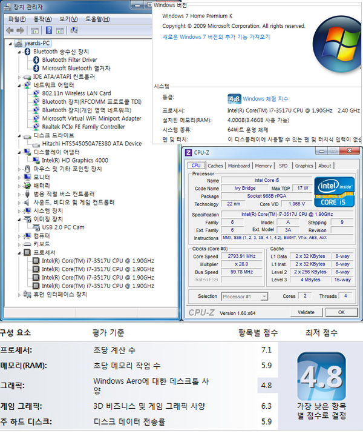363x433 pixels.
Task: Open the 동작(A) menu
Action: [42, 19]
